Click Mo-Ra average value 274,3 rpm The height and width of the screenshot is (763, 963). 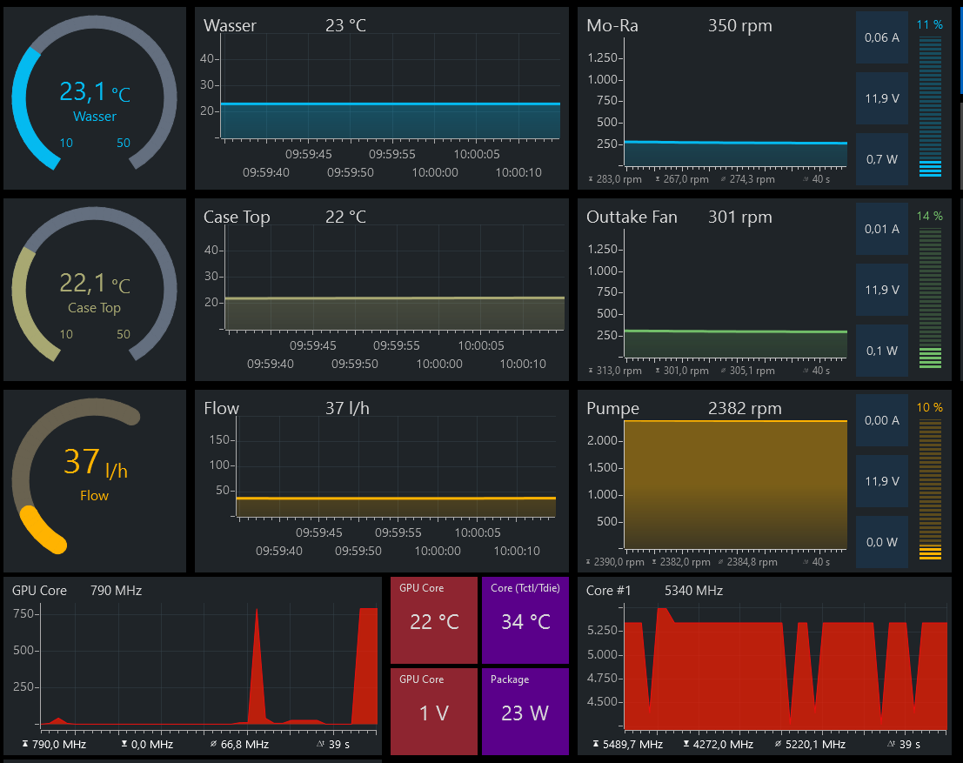747,179
